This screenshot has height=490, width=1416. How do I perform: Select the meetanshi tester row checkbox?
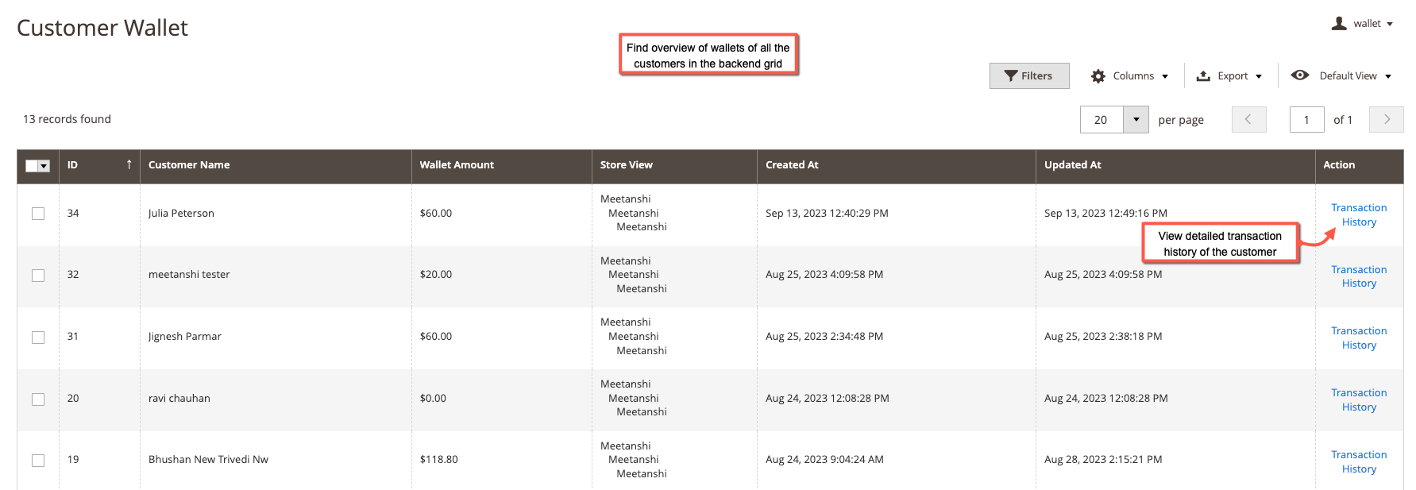click(38, 276)
